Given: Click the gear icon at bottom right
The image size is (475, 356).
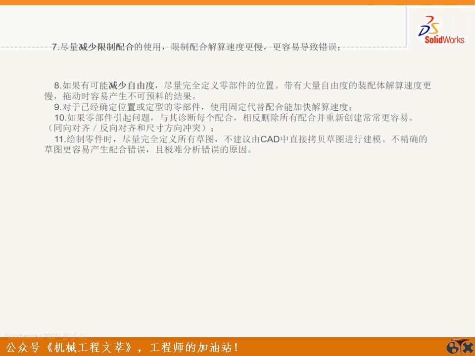Looking at the screenshot, I should click(452, 347).
